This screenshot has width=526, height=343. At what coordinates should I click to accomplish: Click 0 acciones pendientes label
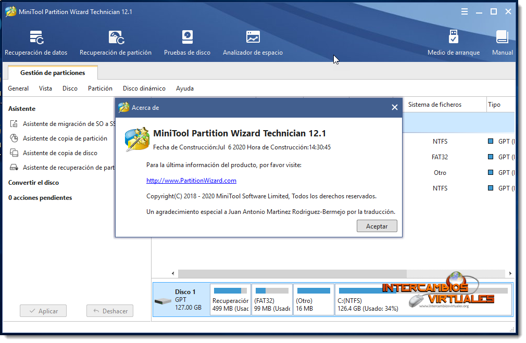[40, 198]
